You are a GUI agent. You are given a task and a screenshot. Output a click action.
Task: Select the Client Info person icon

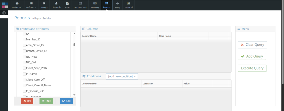pos(56,3)
